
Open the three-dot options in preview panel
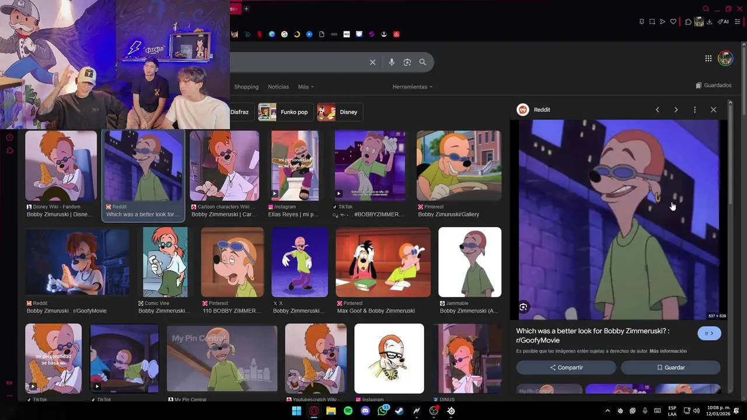(694, 110)
